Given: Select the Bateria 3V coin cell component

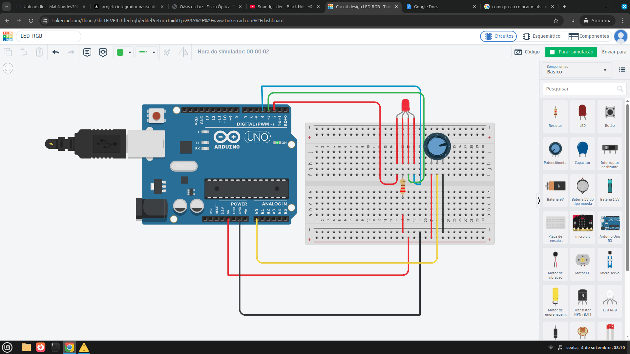Looking at the screenshot, I should click(582, 190).
